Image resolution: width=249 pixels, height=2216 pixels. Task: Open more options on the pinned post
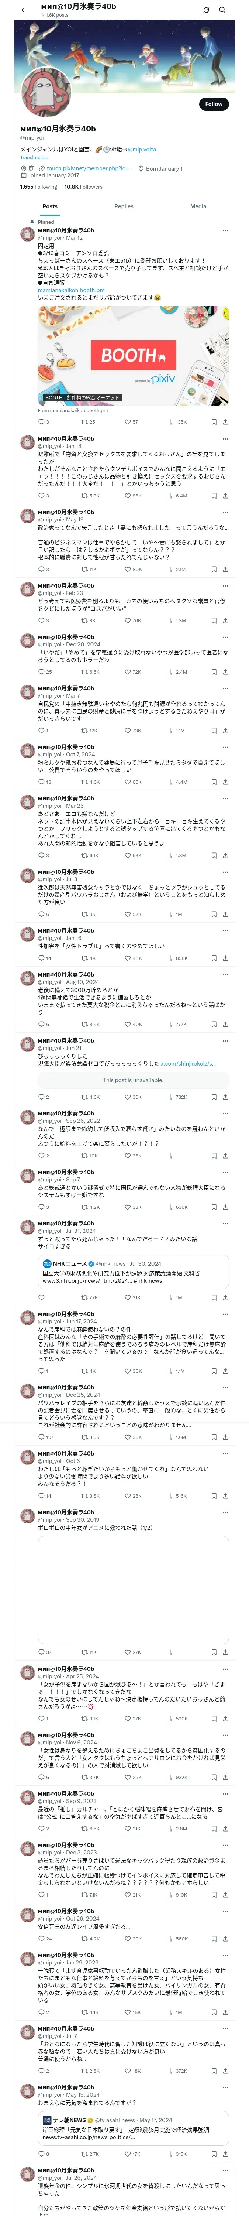pos(225,230)
